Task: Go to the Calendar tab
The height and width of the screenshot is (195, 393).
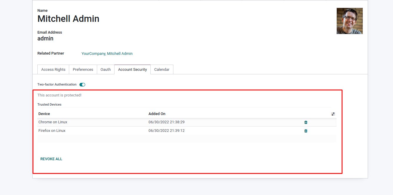Action: (x=162, y=70)
